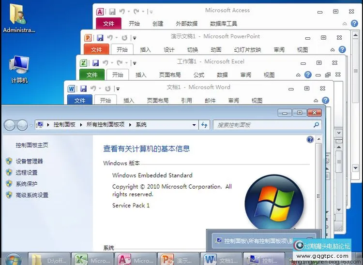Restore Excel workbook window inner button
The image size is (363, 265).
[x=328, y=74]
